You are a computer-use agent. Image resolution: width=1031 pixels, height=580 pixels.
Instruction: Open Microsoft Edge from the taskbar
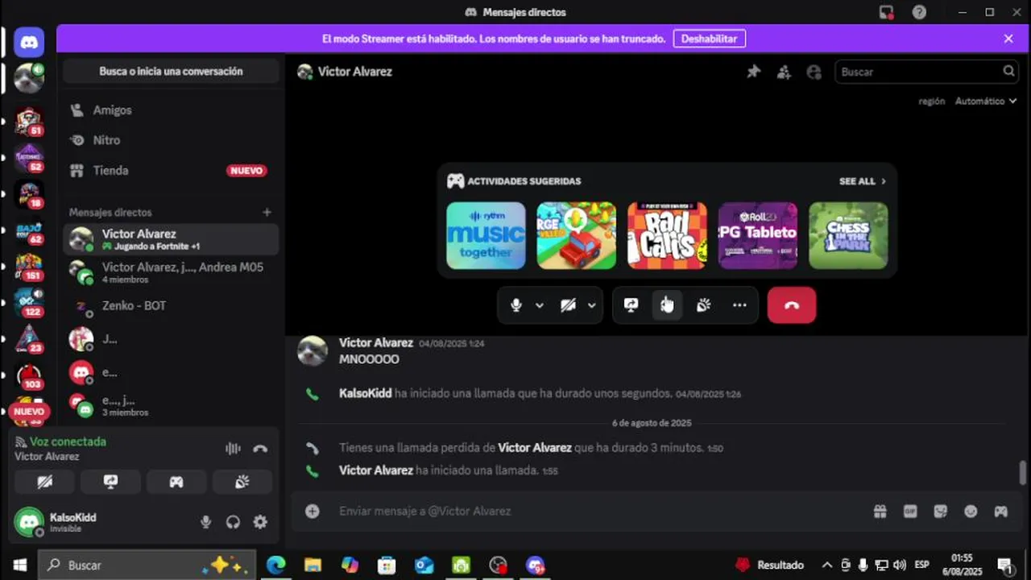pos(276,565)
